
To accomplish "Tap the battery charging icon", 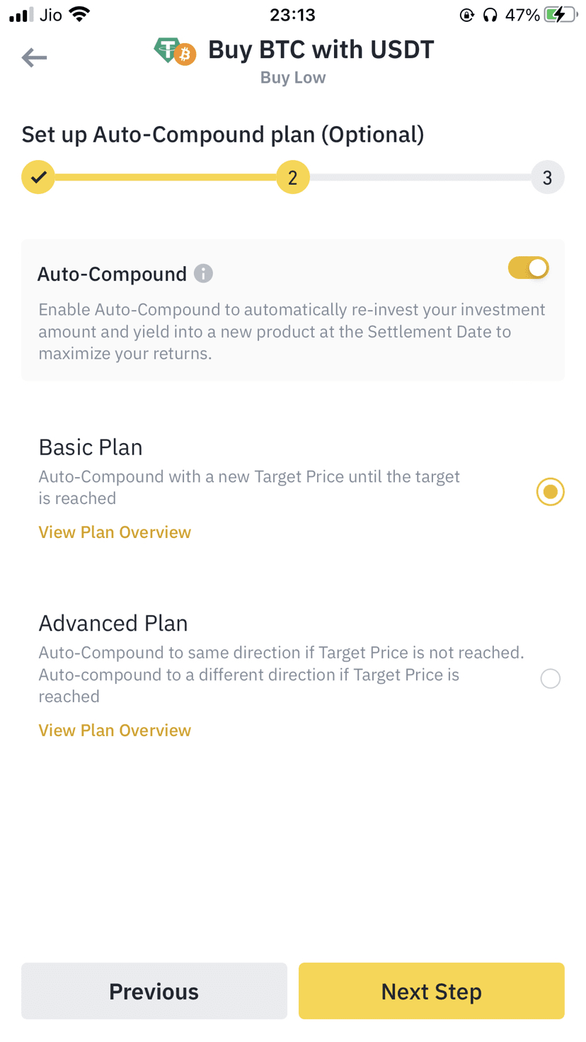I will 559,14.
